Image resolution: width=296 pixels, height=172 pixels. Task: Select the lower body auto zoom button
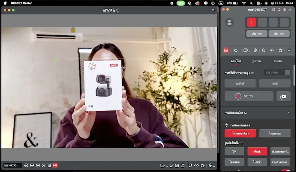click(x=280, y=162)
